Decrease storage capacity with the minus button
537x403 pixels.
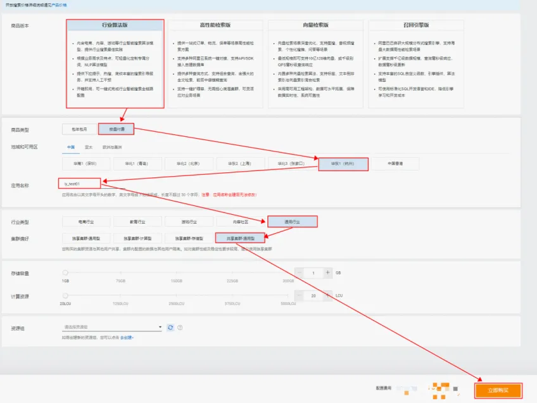[x=300, y=272]
